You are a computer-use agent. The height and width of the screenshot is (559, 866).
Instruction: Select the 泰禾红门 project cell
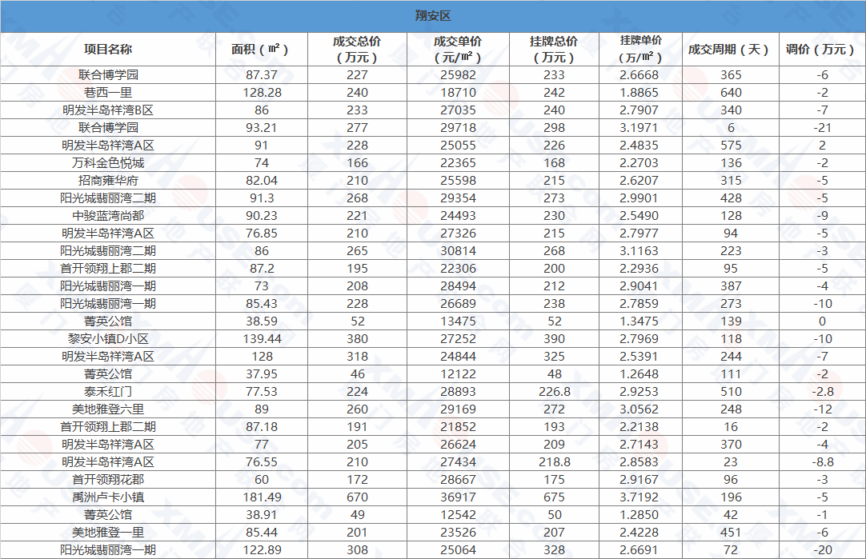click(108, 391)
